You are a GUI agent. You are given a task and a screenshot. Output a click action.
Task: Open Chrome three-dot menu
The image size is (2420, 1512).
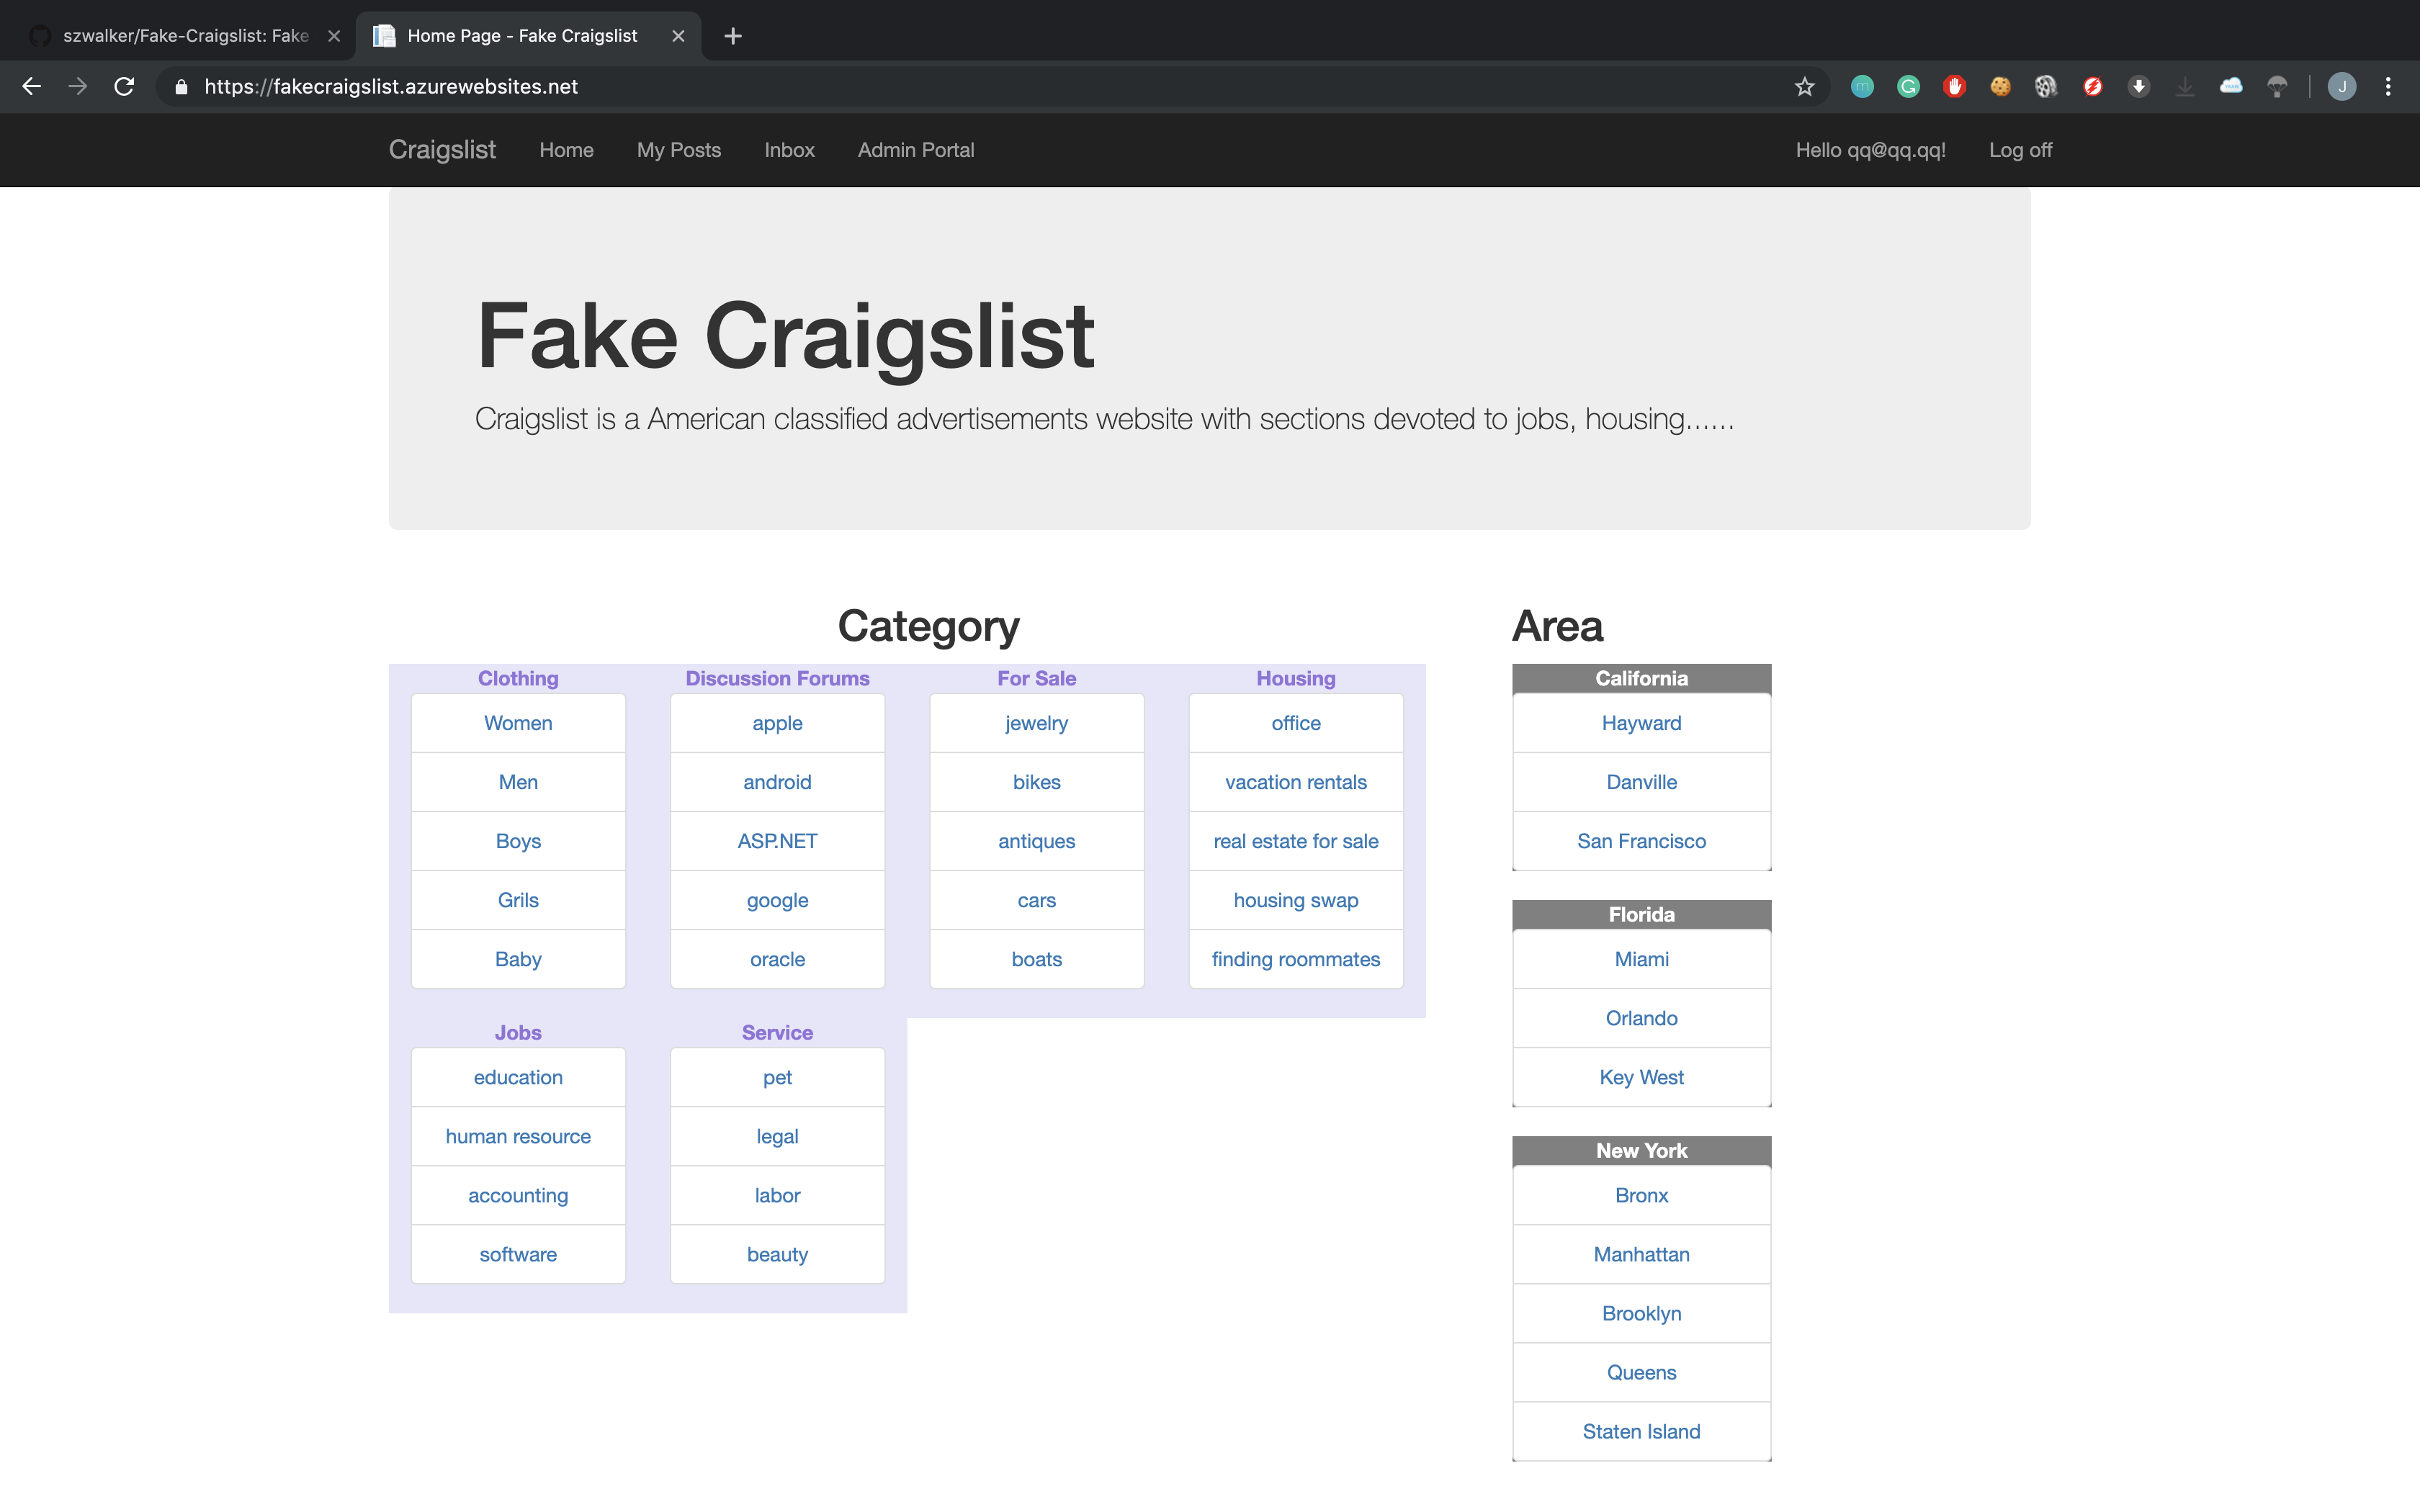2388,87
